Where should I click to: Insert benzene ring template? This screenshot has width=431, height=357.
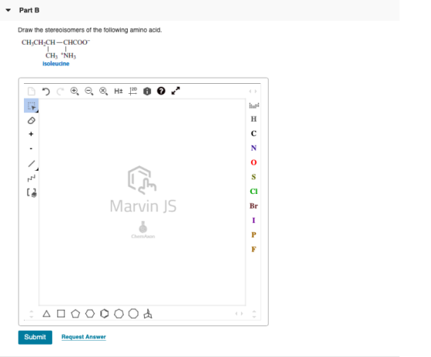105,314
